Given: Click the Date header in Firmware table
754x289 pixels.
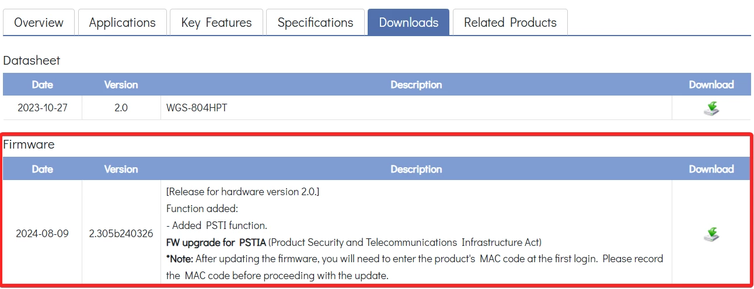Looking at the screenshot, I should point(42,169).
